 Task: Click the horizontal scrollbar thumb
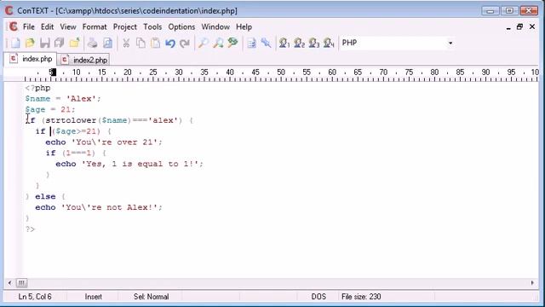pyautogui.click(x=21, y=282)
